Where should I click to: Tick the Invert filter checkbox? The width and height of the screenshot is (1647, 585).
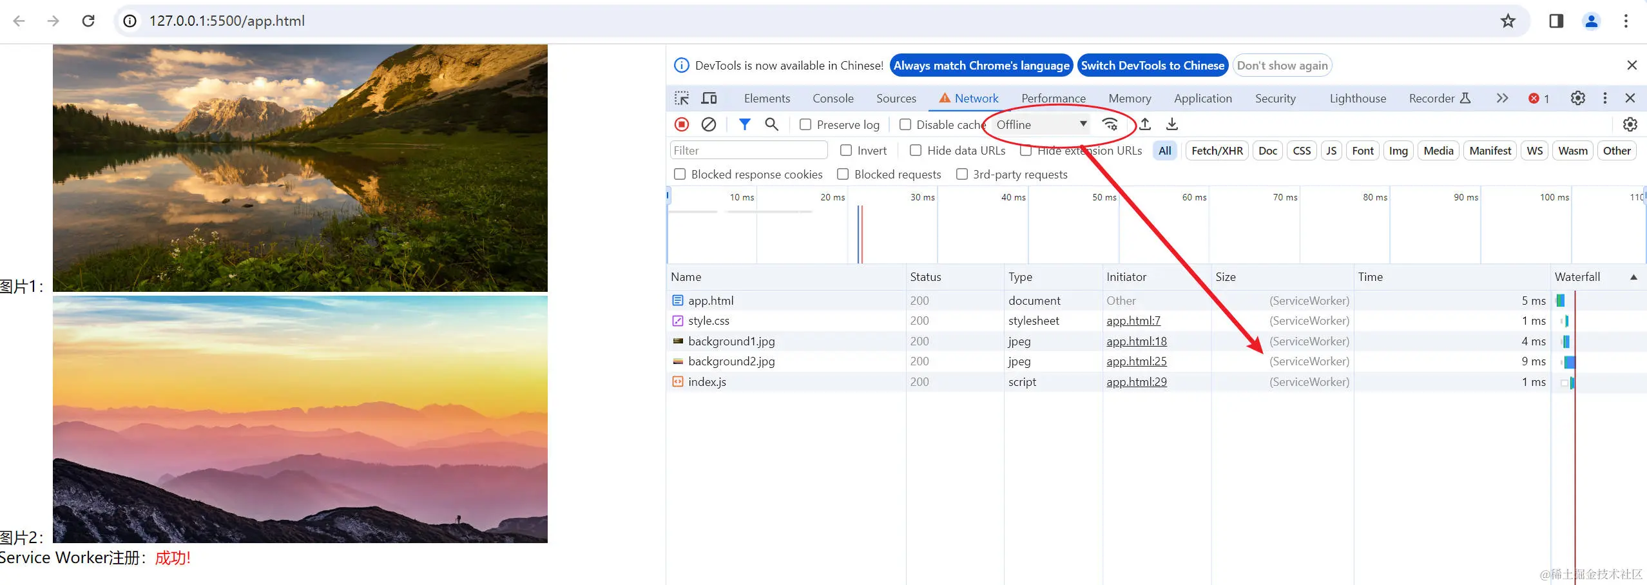(846, 150)
